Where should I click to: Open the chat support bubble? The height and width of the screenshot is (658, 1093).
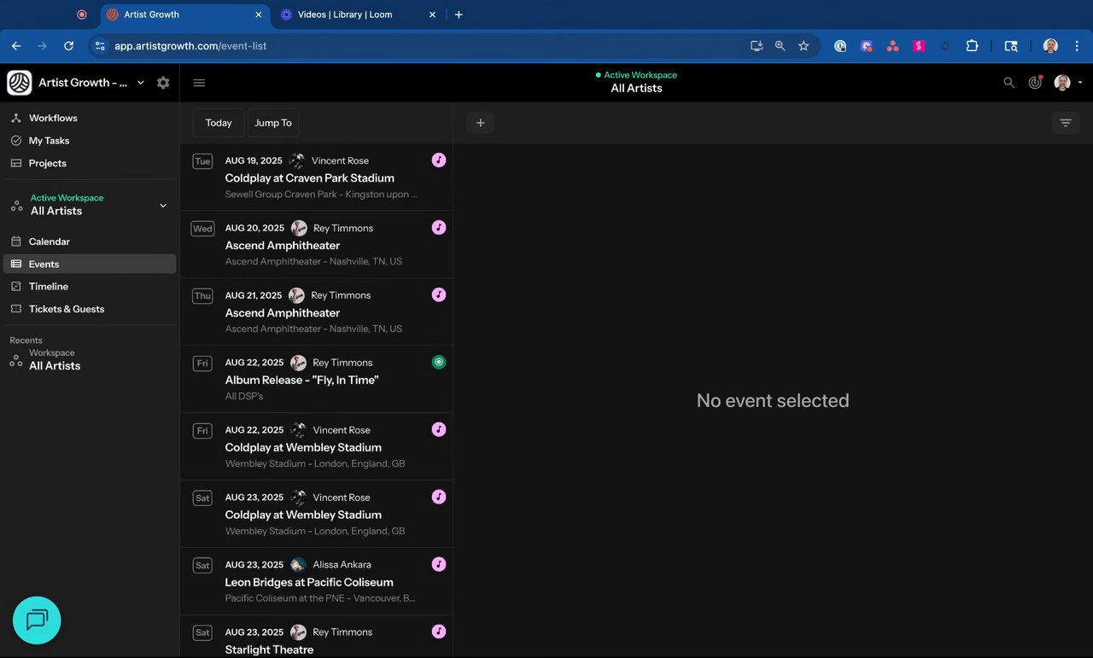[x=37, y=620]
